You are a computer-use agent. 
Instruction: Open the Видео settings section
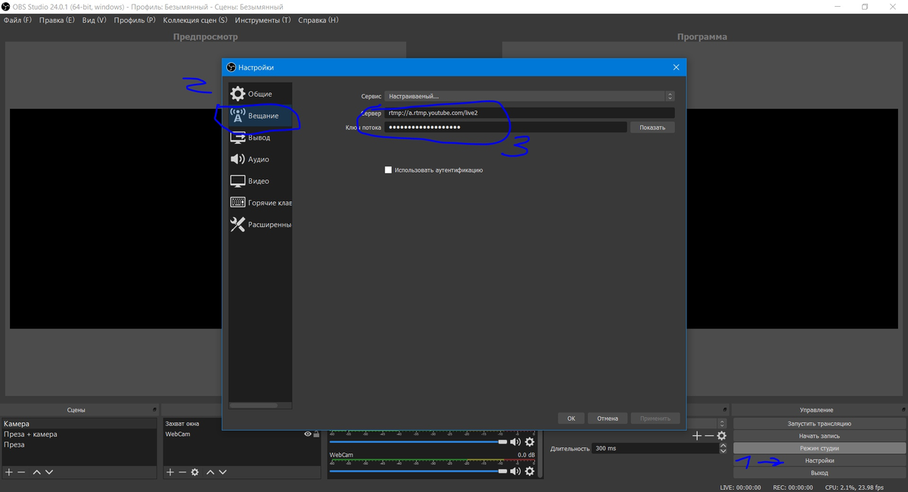[x=260, y=182]
